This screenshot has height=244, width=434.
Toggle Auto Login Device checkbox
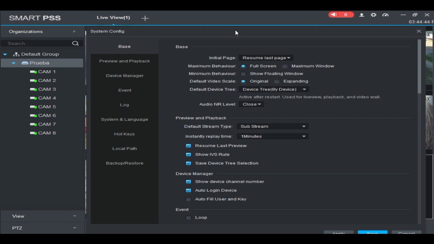pos(189,190)
